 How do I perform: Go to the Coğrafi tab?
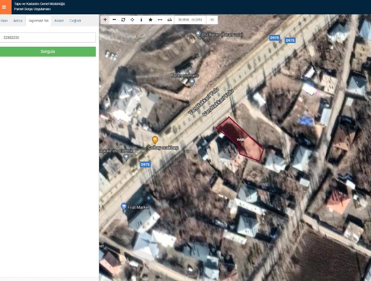coord(75,21)
